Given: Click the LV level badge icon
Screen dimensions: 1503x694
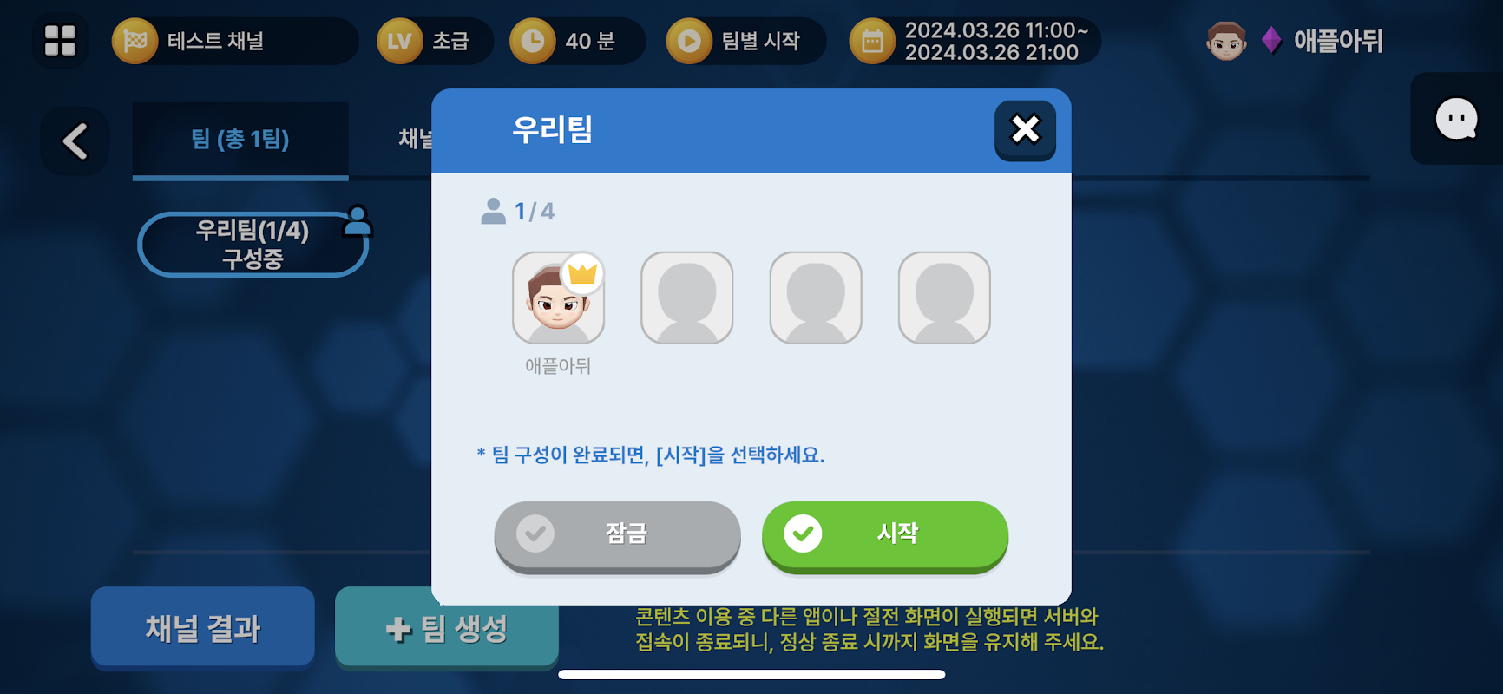Looking at the screenshot, I should tap(400, 41).
